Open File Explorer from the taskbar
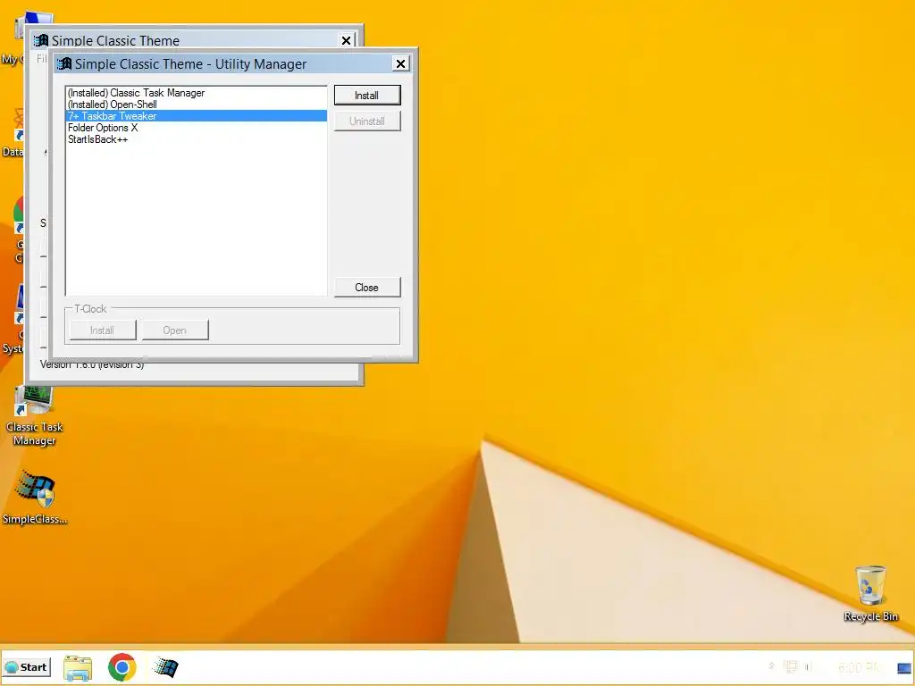The height and width of the screenshot is (686, 915). [x=78, y=668]
